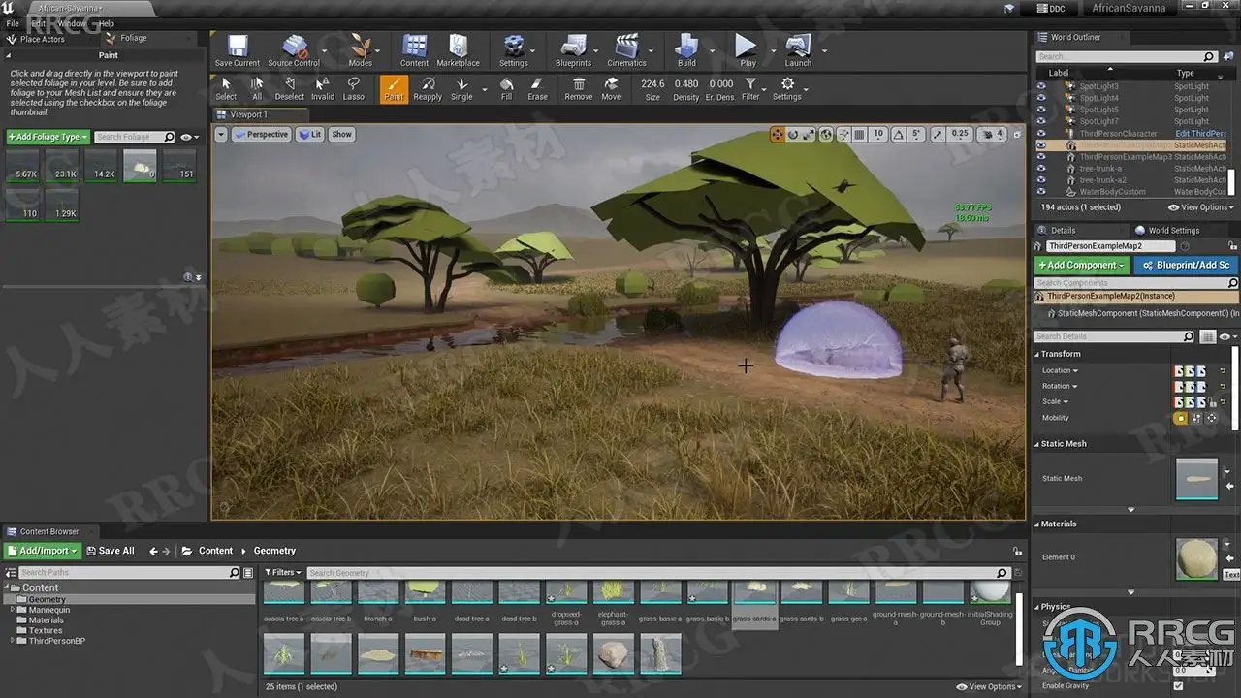
Task: Toggle visibility of the WaterBodyCustom actor
Action: [x=1041, y=192]
